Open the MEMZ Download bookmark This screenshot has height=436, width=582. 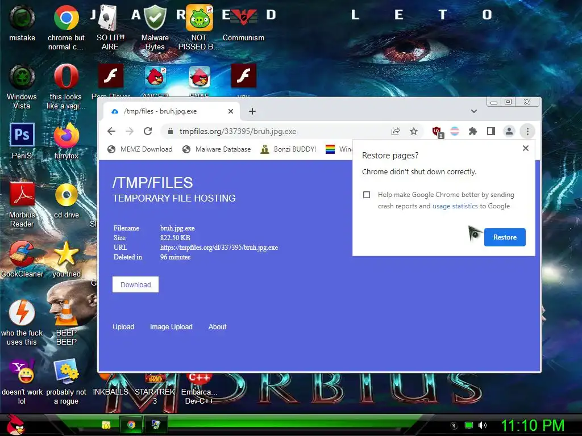tap(140, 149)
